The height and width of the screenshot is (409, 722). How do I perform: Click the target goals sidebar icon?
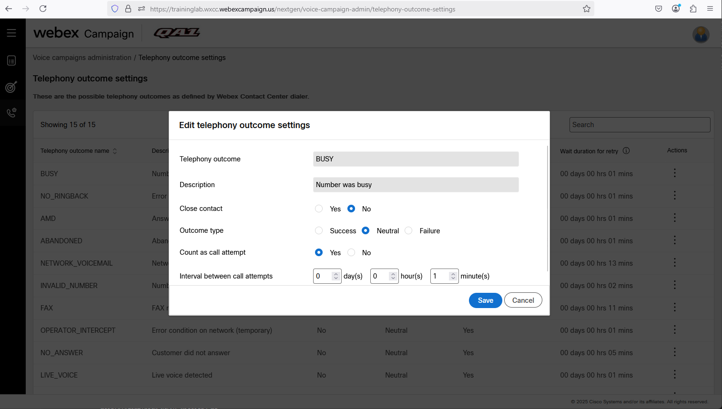[11, 87]
